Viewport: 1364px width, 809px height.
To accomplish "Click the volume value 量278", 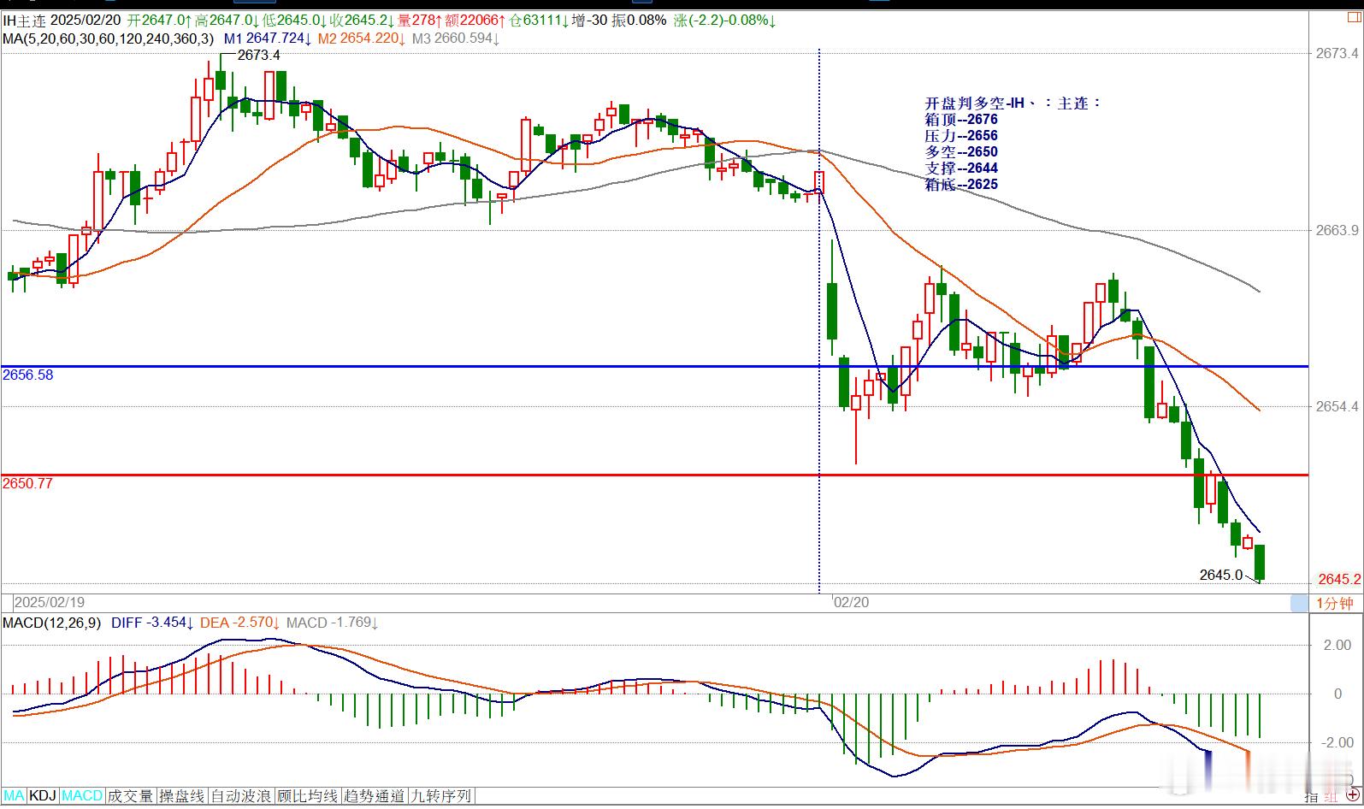I will coord(420,21).
